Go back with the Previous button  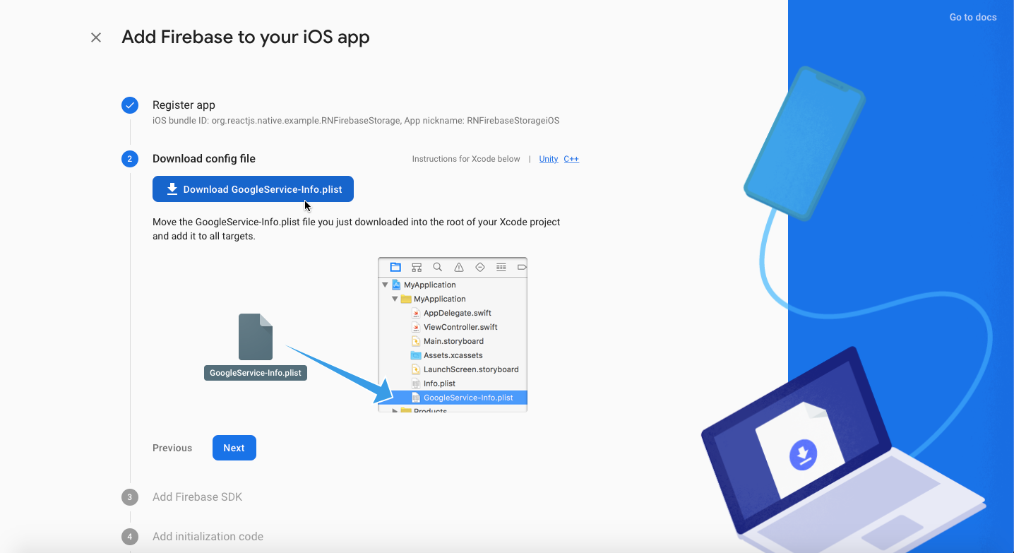[172, 448]
